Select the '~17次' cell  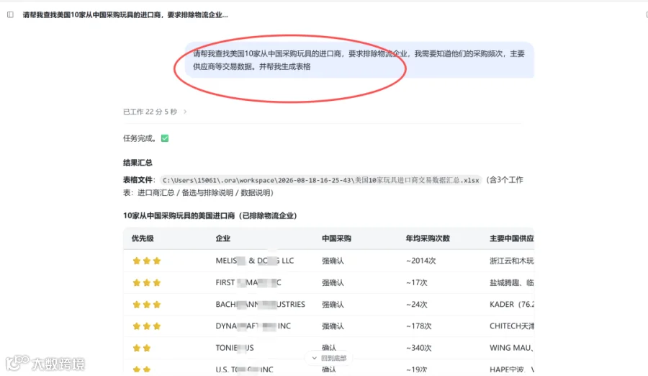pyautogui.click(x=417, y=282)
